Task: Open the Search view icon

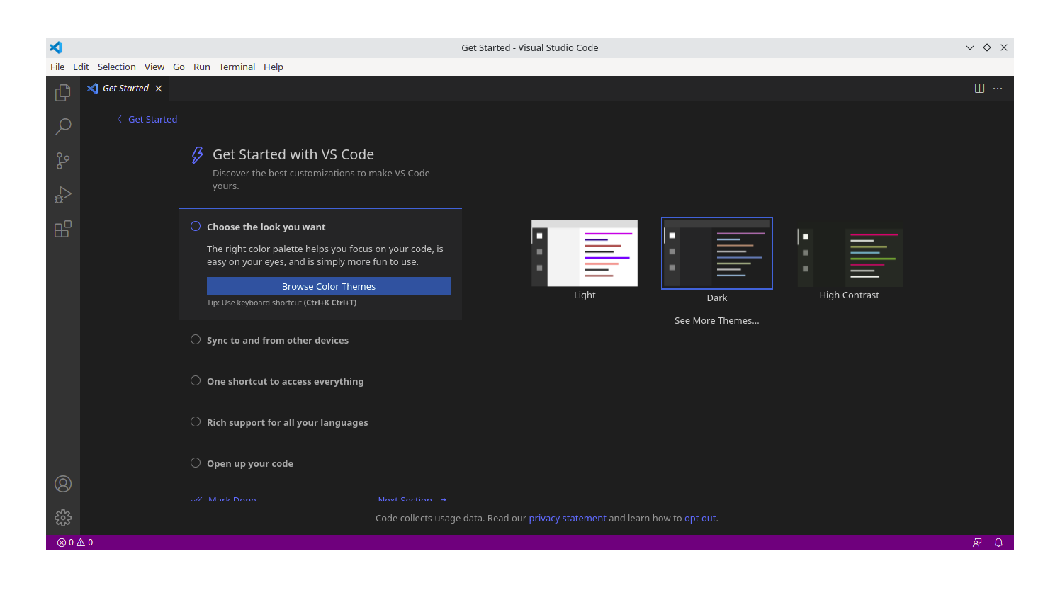Action: tap(63, 127)
